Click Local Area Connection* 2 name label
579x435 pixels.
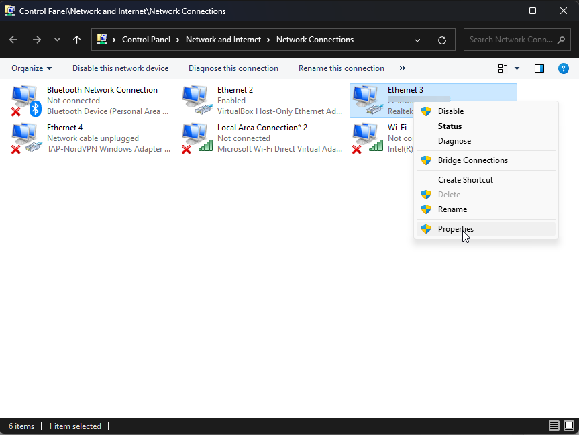coord(262,128)
